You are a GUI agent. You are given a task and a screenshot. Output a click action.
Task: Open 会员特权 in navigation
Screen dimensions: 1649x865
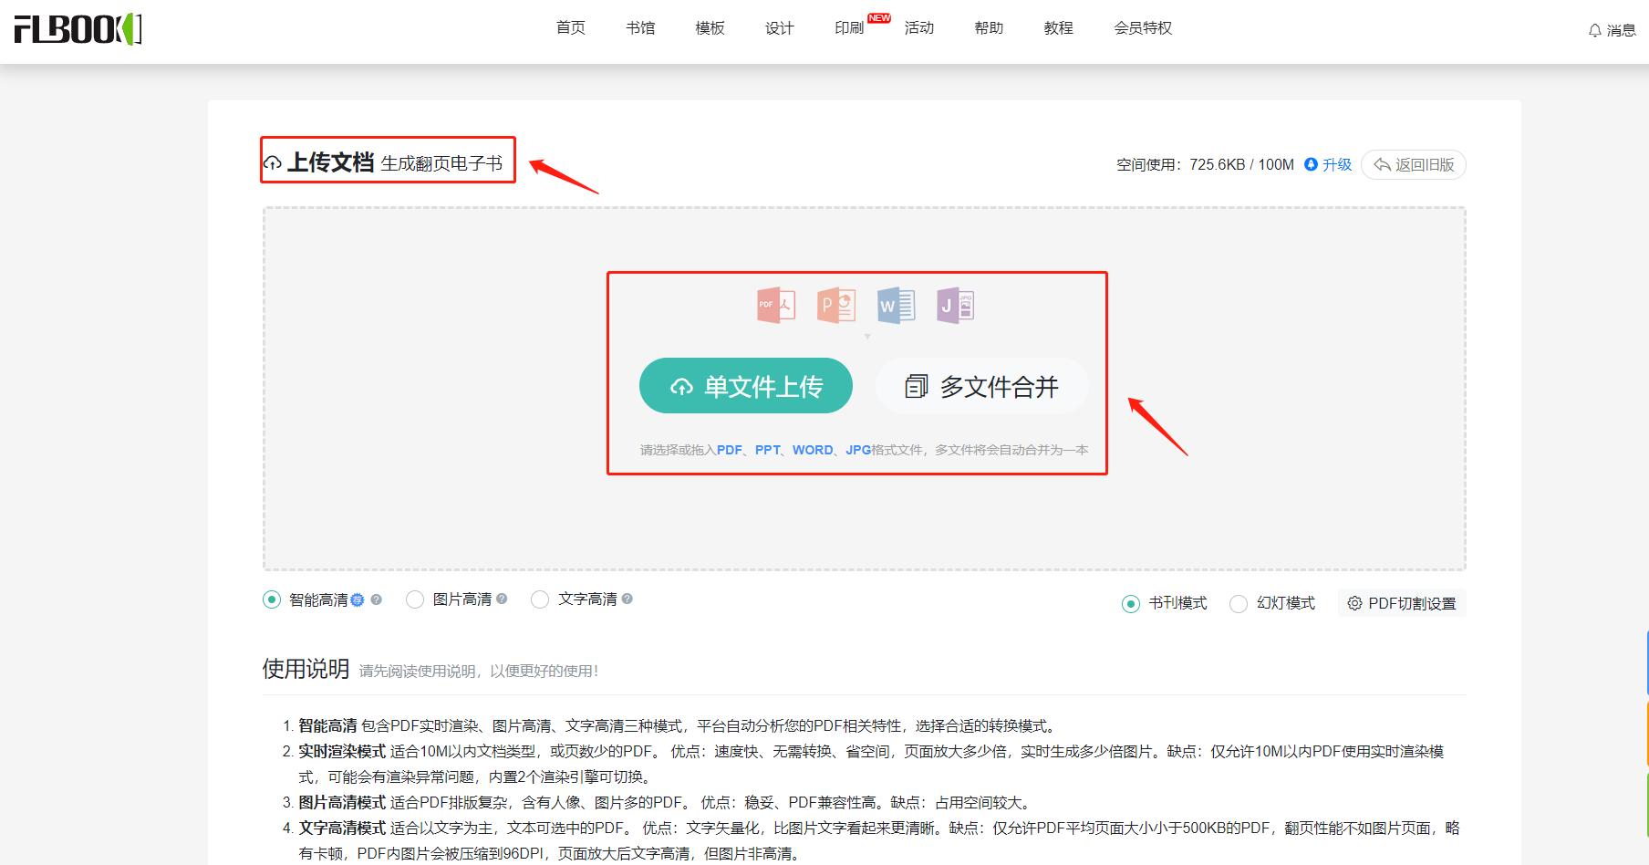(1143, 28)
